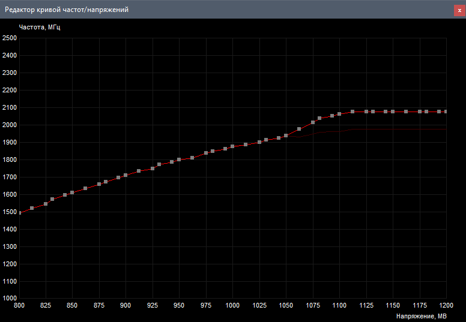
Task: Select curve point at 1012 mV near 1890 MHz
Action: pyautogui.click(x=246, y=145)
